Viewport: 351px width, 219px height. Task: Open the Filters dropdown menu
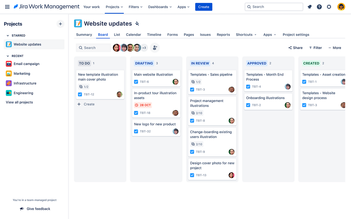click(135, 7)
